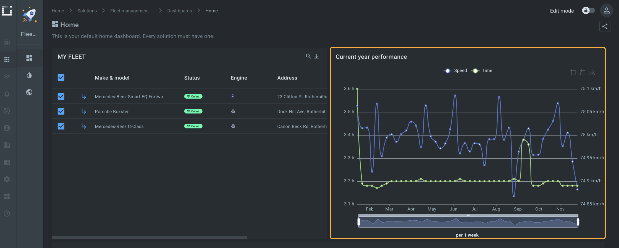Image resolution: width=619 pixels, height=248 pixels.
Task: Open the solutions apps grid icon
Action: (7, 59)
